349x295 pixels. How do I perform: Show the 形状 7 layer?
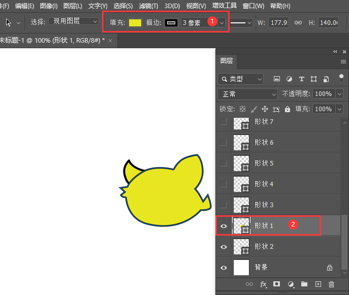pos(223,122)
